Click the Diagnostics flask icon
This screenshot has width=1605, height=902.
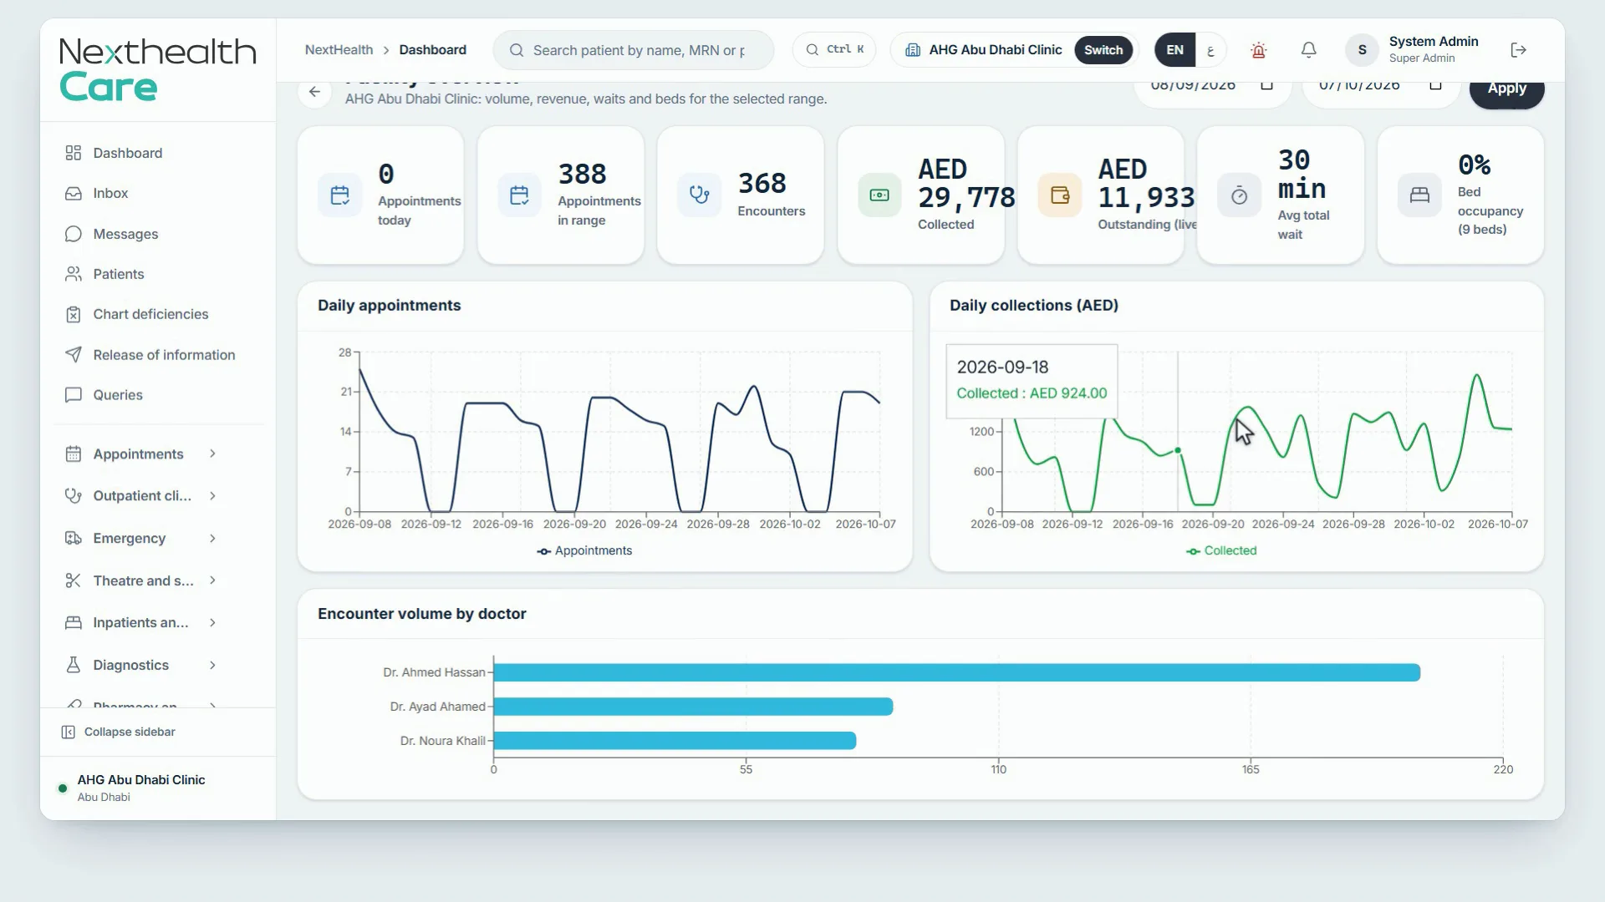[x=74, y=665]
